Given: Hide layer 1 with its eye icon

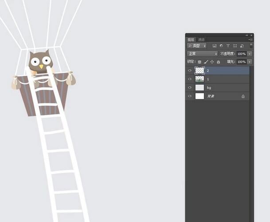Looking at the screenshot, I should pyautogui.click(x=190, y=79).
